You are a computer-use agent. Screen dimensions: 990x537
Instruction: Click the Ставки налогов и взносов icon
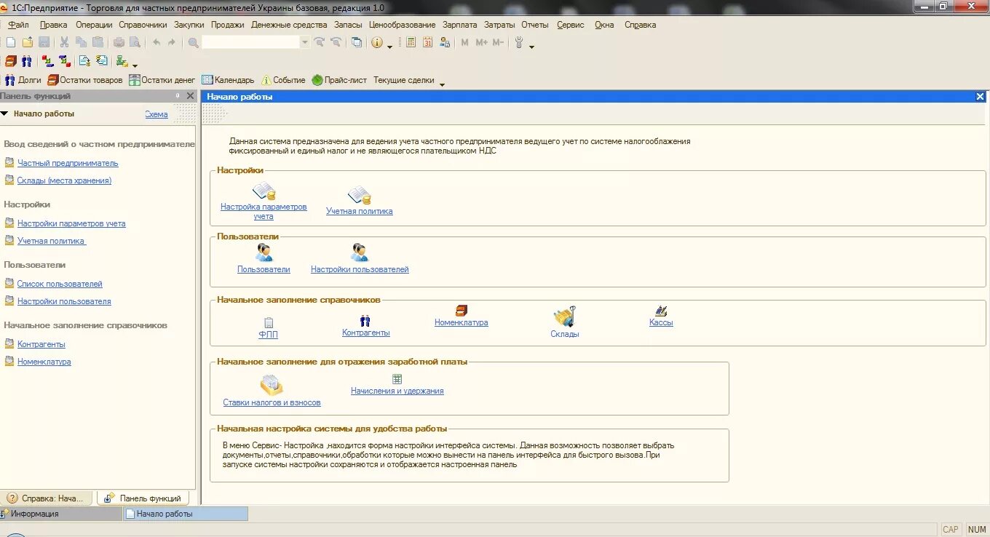pos(272,385)
